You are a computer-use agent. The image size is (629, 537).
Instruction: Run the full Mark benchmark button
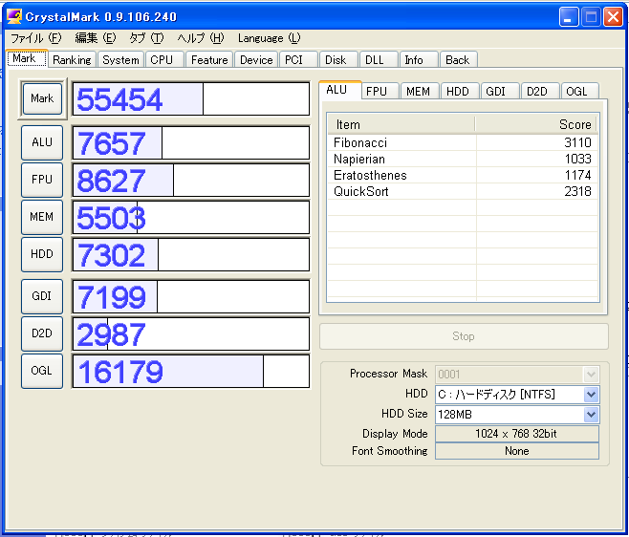pyautogui.click(x=42, y=98)
